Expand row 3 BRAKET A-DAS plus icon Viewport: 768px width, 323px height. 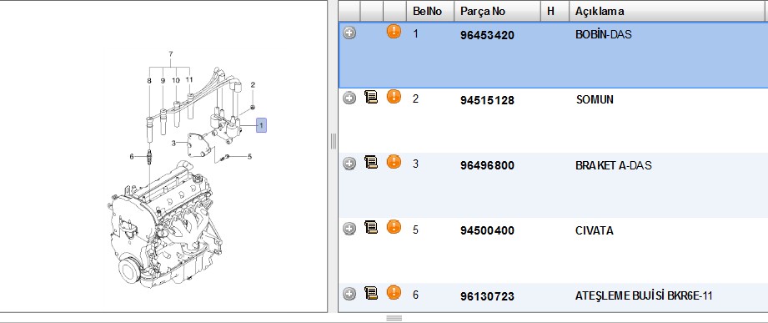tap(349, 164)
